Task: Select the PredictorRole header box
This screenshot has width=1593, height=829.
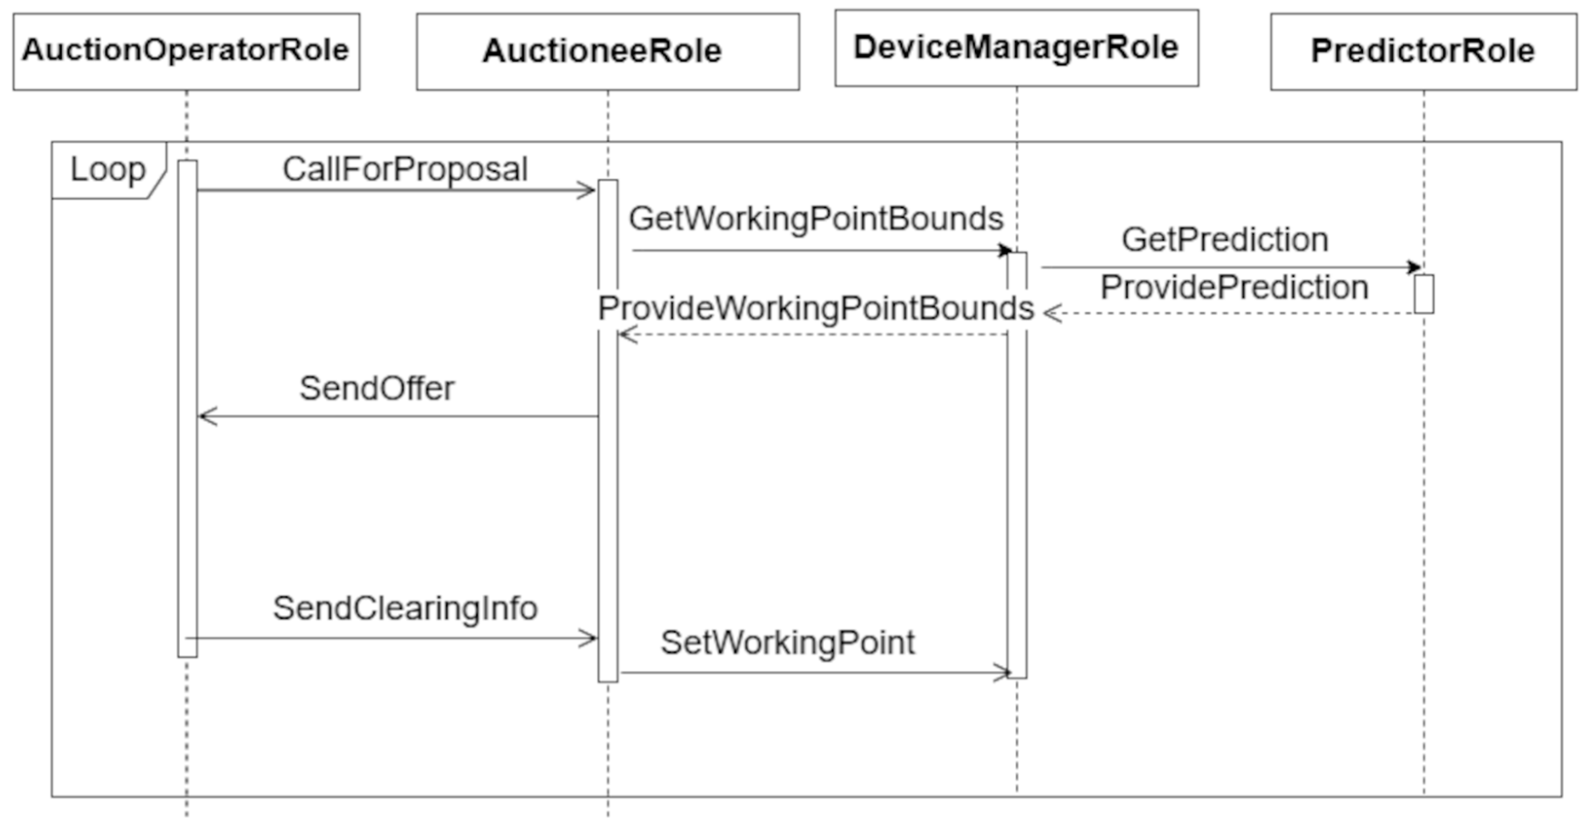Action: [1423, 51]
